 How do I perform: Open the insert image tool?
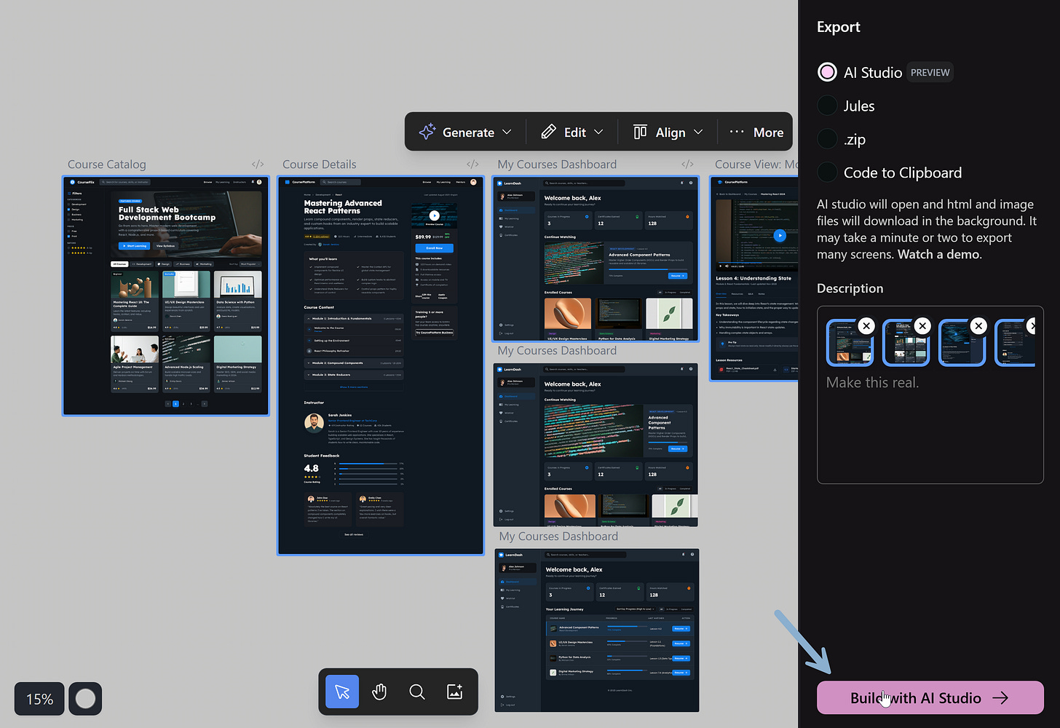coord(455,692)
